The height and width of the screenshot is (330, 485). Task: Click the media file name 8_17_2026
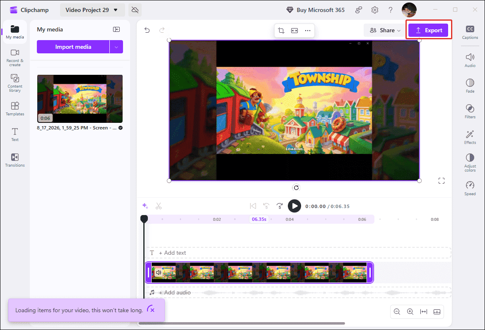coord(76,128)
